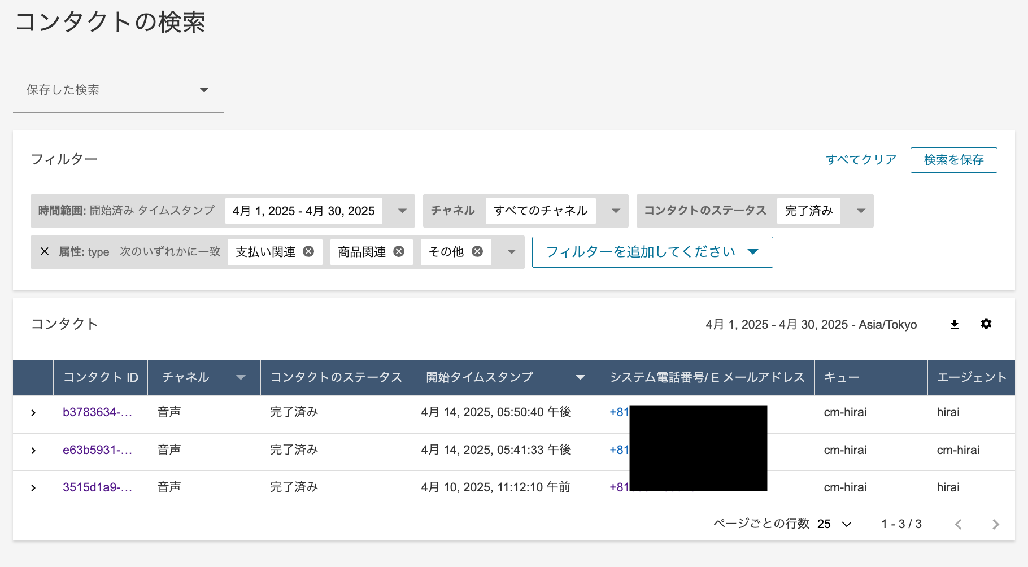
Task: Go to previous results page
Action: [959, 524]
